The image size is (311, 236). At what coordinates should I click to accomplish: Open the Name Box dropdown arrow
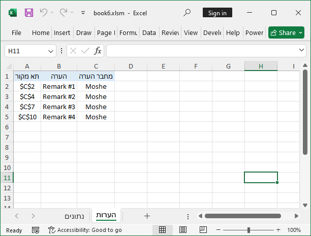(51, 51)
